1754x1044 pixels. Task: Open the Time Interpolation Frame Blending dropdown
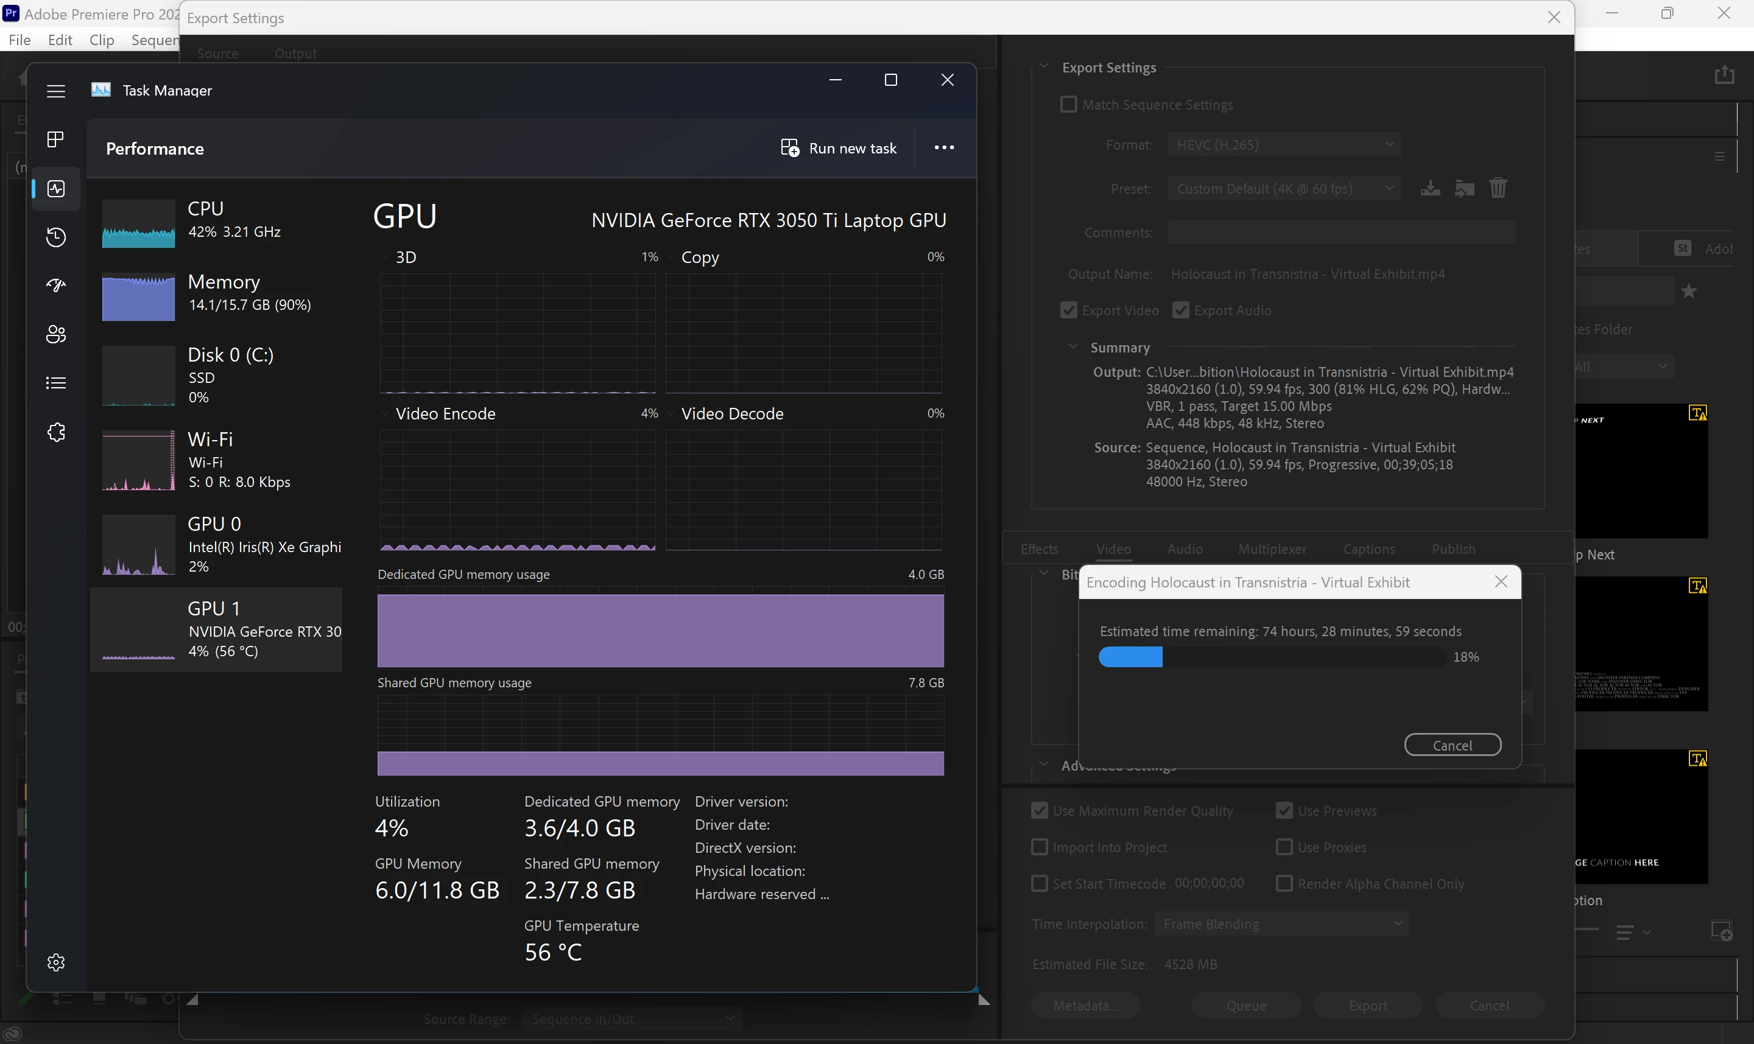pyautogui.click(x=1281, y=923)
